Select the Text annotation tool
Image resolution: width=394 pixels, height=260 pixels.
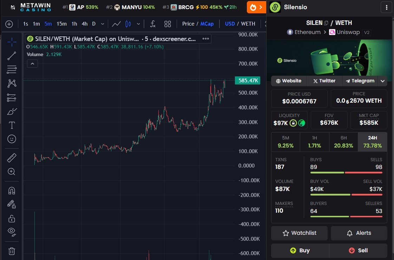coord(12,125)
